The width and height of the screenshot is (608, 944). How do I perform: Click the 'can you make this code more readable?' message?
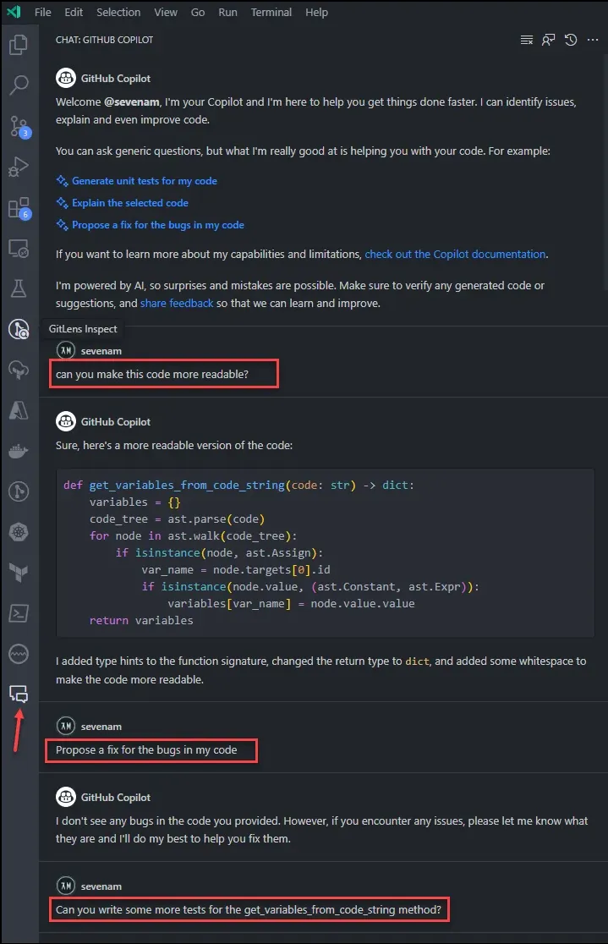click(152, 375)
